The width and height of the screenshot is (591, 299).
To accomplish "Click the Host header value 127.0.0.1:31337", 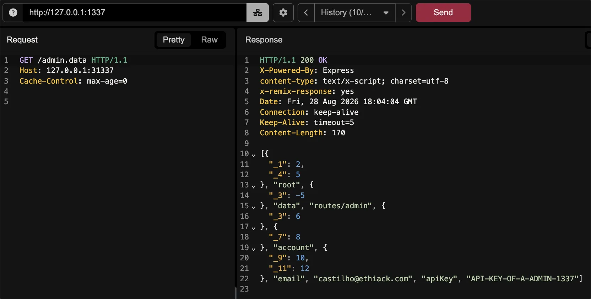I will point(80,70).
